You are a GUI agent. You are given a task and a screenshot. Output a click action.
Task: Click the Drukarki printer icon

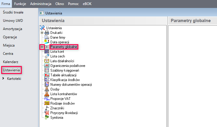(47, 33)
